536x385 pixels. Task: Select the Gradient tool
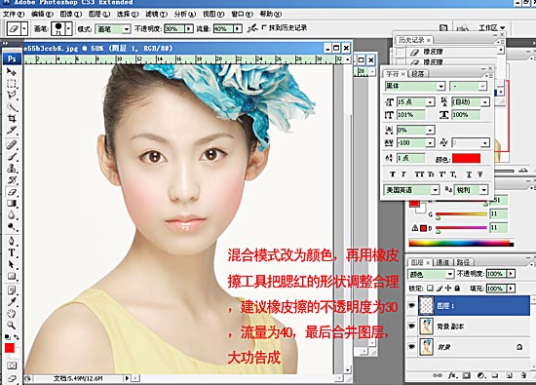tap(12, 204)
